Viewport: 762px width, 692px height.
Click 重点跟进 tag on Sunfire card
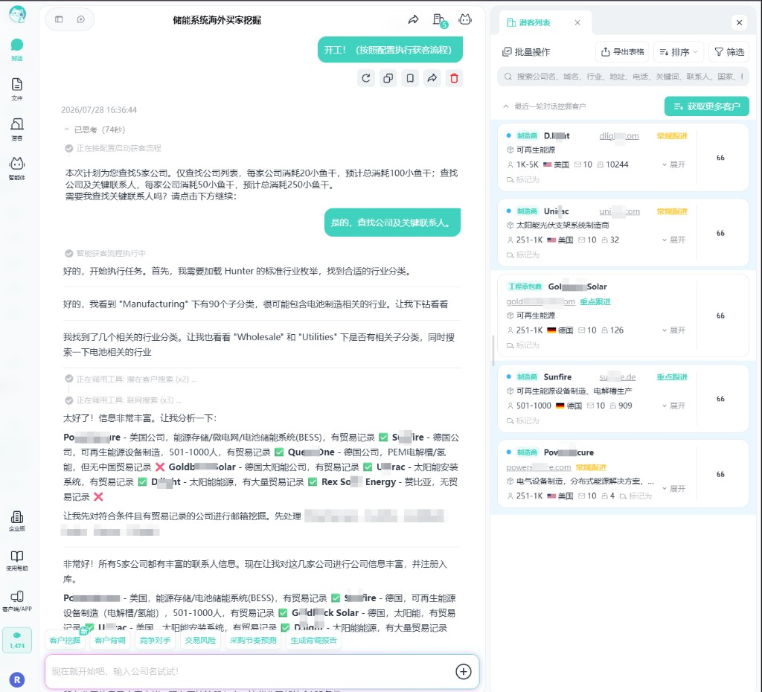tap(672, 377)
